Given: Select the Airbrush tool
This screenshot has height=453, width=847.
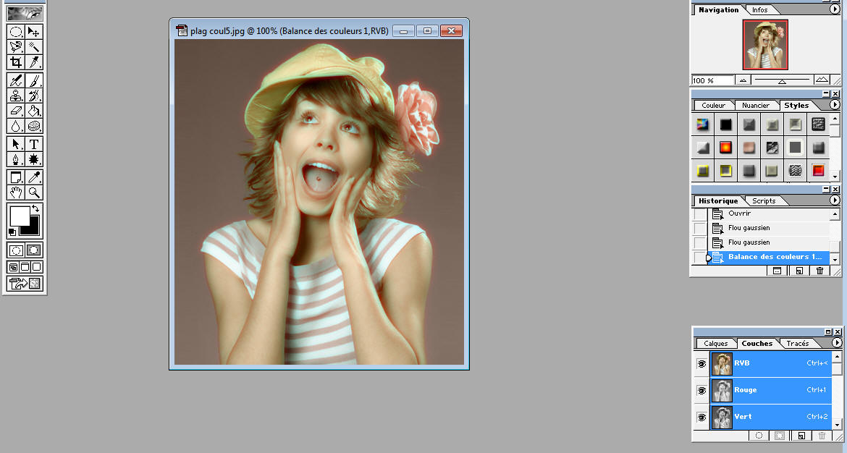Looking at the screenshot, I should point(16,80).
